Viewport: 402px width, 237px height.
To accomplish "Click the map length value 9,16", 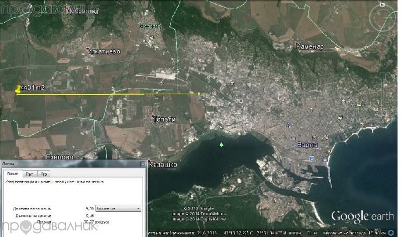I will (x=90, y=208).
